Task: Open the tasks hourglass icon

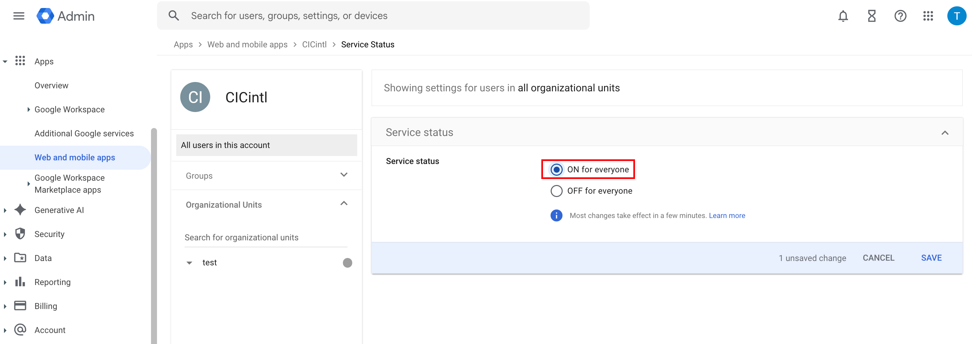Action: [x=871, y=16]
